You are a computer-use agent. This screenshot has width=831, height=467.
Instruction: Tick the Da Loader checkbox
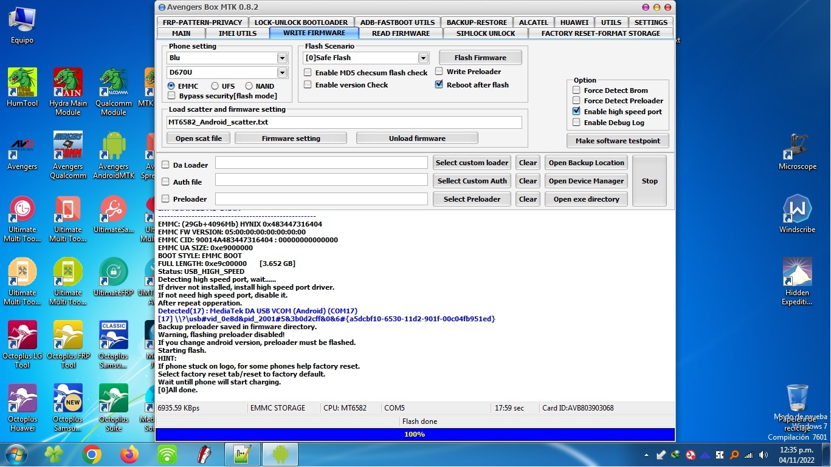point(165,165)
